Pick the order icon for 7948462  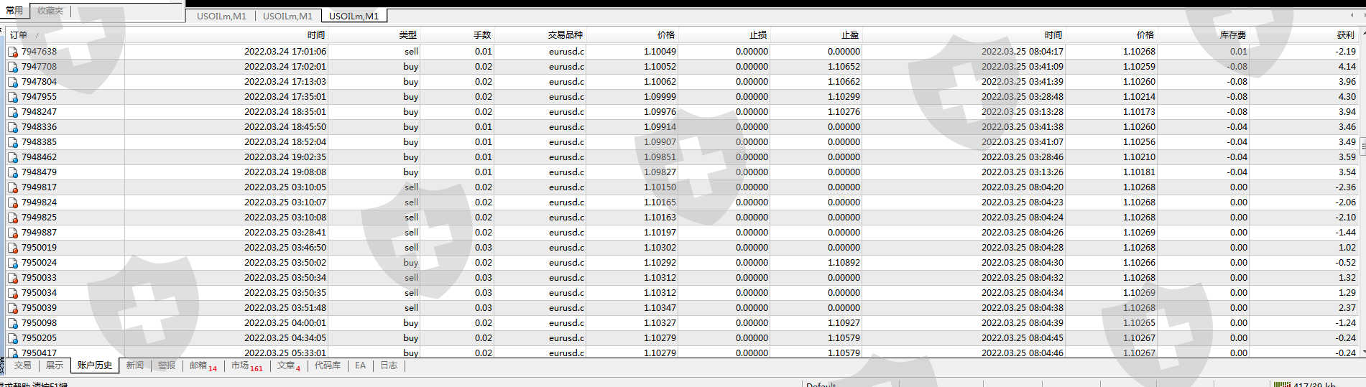point(13,157)
